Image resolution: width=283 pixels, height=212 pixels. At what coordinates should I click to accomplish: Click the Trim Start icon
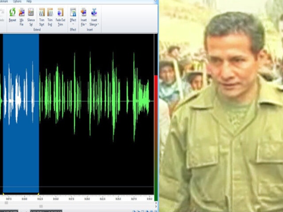click(42, 15)
